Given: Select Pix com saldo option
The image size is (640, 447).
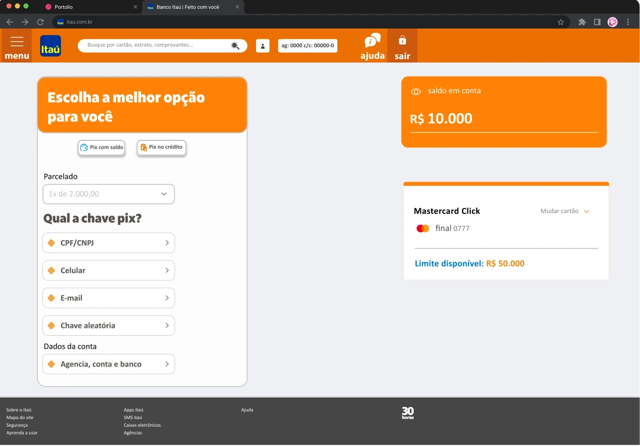Looking at the screenshot, I should pyautogui.click(x=102, y=148).
